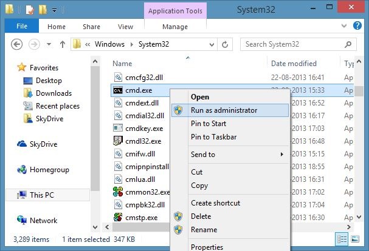Open the Customize Quick Access Toolbar dropdown
This screenshot has height=251, width=369.
pyautogui.click(x=54, y=10)
